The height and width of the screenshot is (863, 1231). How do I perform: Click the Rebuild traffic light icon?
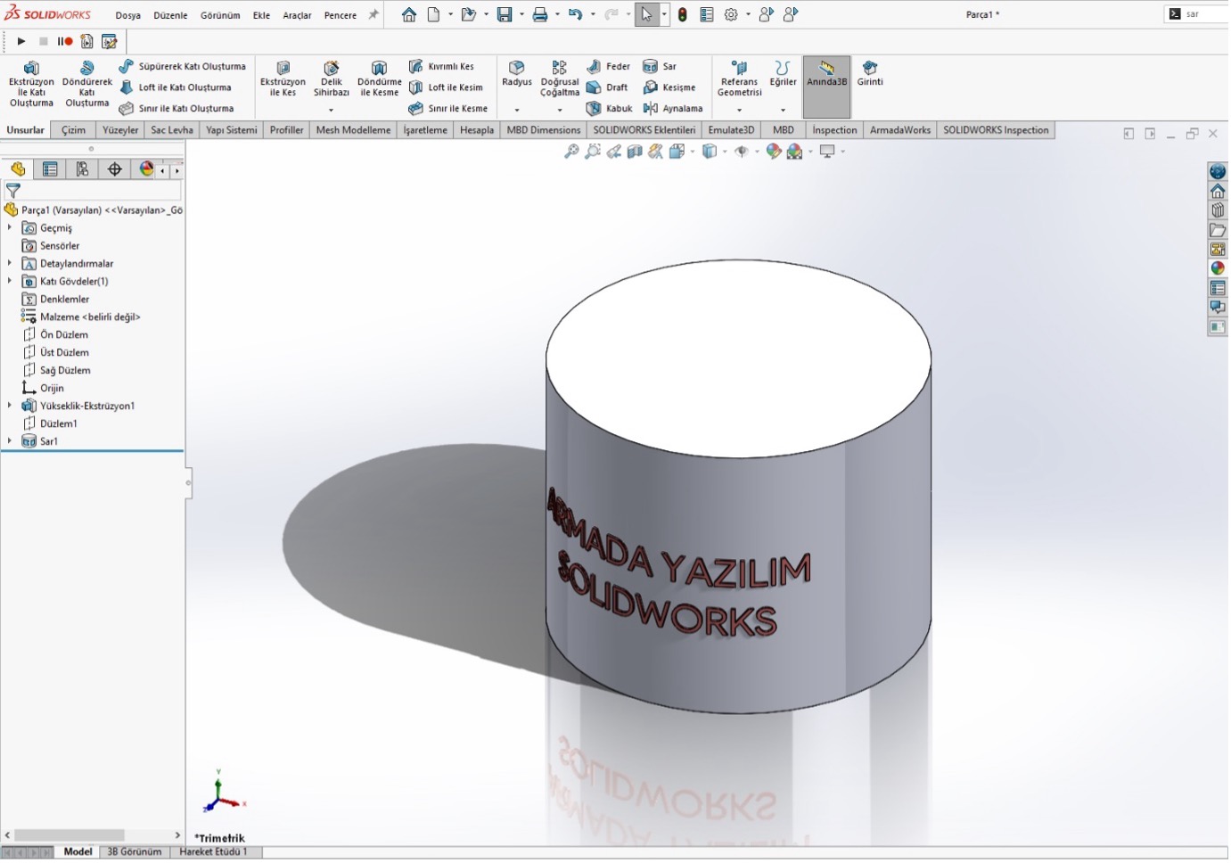click(683, 15)
